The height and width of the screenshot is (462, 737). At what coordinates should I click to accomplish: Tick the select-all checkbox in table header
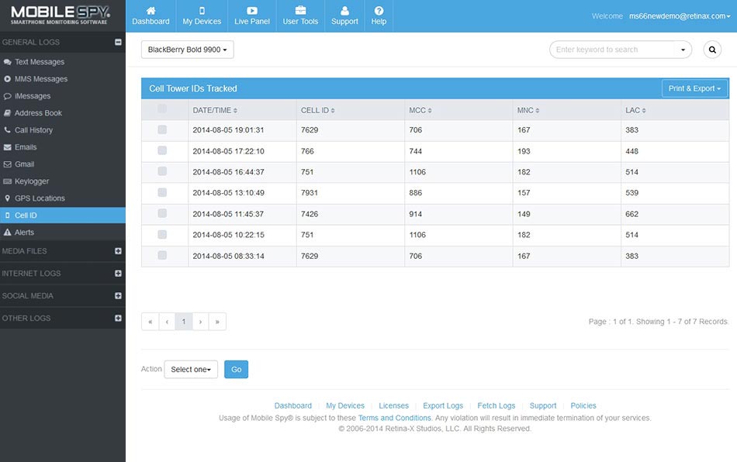point(162,109)
